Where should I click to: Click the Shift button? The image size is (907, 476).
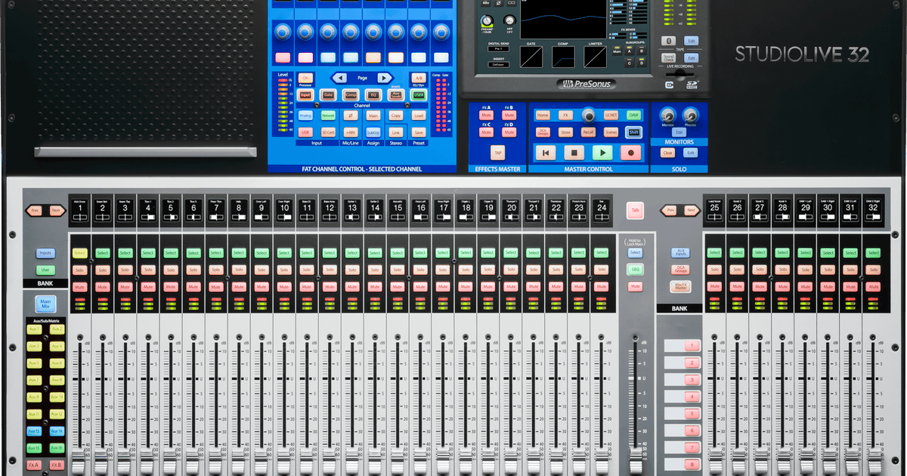click(x=633, y=132)
